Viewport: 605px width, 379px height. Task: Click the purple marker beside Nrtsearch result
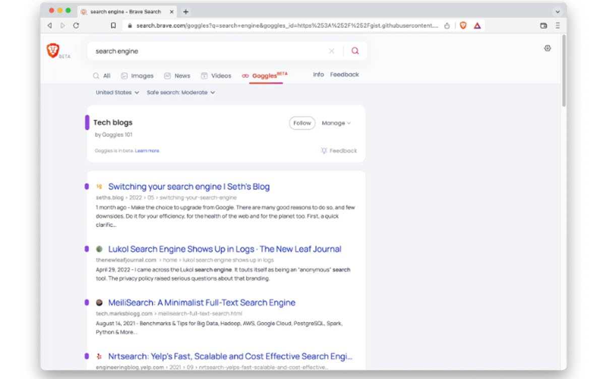(87, 356)
